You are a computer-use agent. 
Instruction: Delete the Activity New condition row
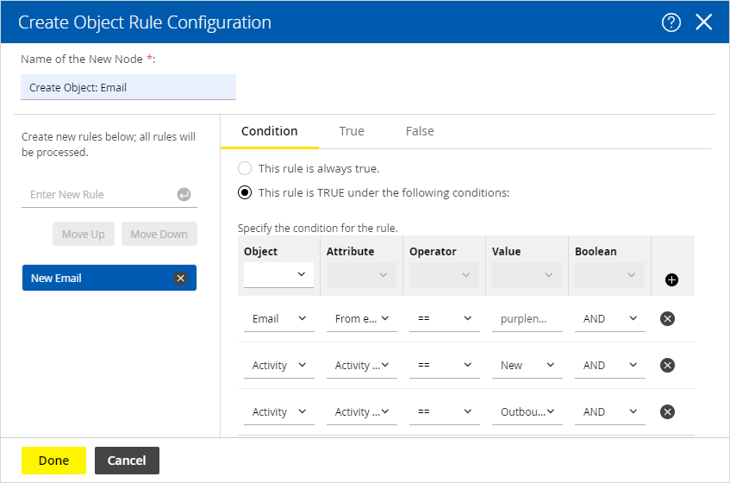(x=667, y=365)
